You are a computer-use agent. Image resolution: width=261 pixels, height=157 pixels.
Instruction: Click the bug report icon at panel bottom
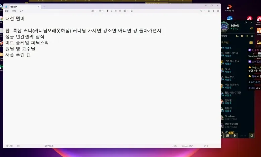252,136
